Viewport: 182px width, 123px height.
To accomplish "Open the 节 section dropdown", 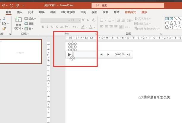I will pyautogui.click(x=29, y=28).
